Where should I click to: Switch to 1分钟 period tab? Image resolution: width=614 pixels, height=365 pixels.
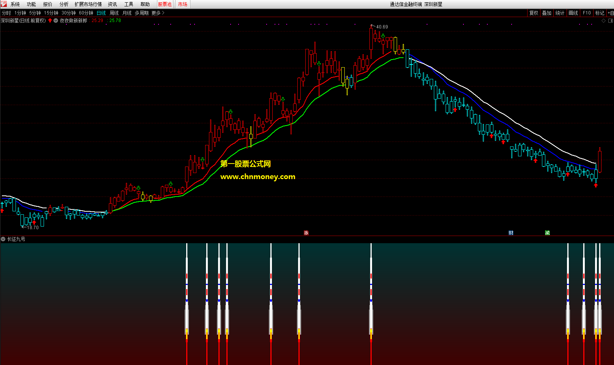[x=20, y=13]
